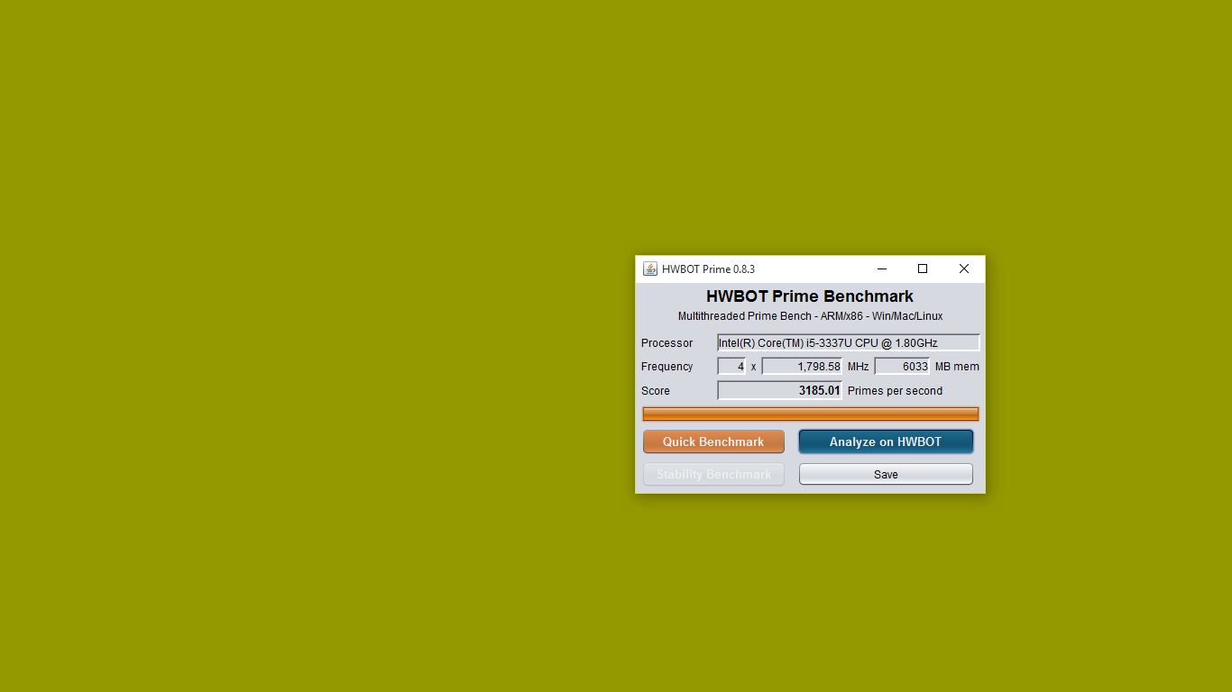Click the orange benchmark progress bar
Image resolution: width=1232 pixels, height=692 pixels.
pyautogui.click(x=810, y=414)
